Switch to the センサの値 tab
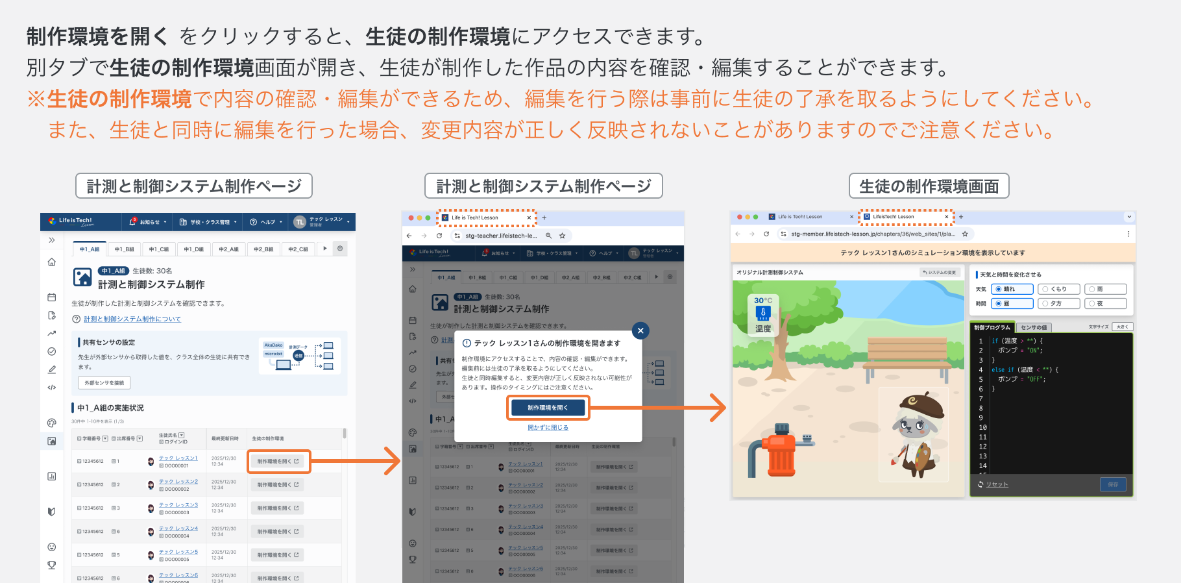Viewport: 1181px width, 583px height. click(x=1034, y=327)
